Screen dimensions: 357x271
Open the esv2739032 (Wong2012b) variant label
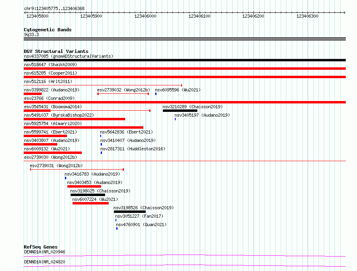(124, 90)
